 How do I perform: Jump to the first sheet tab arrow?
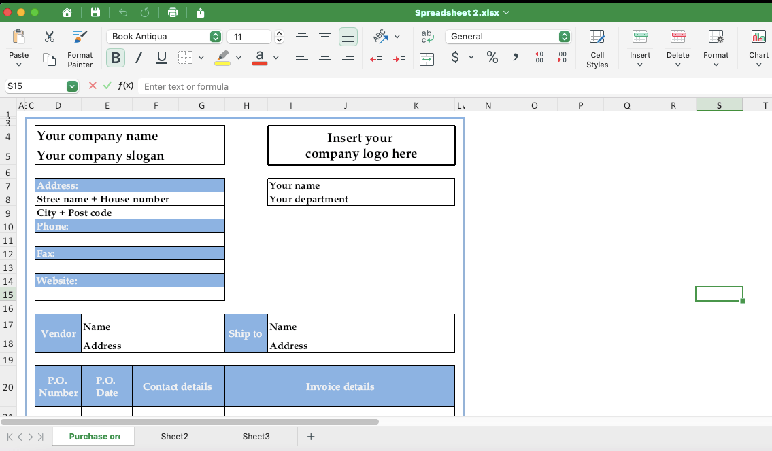click(x=10, y=437)
